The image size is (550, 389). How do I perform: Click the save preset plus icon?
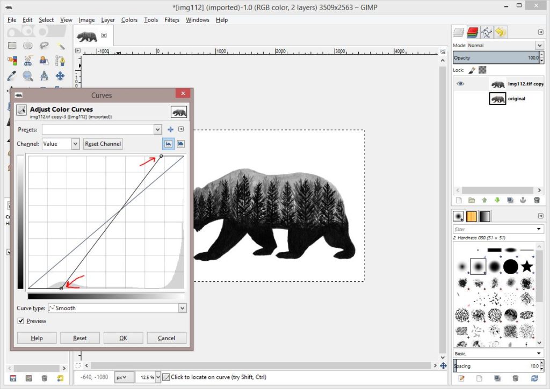[x=170, y=129]
